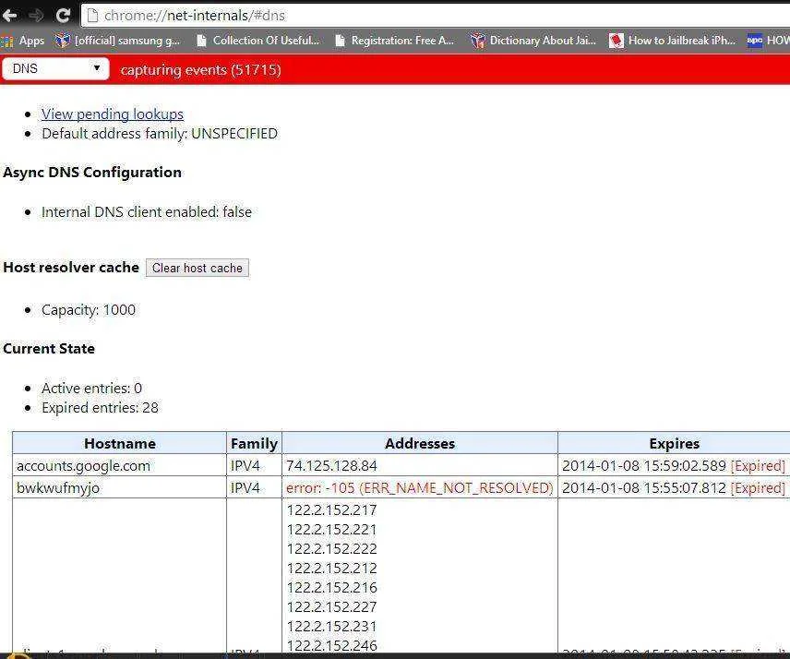This screenshot has width=790, height=659.
Task: Select the 'Async DNS Configuration' heading
Action: (x=92, y=173)
